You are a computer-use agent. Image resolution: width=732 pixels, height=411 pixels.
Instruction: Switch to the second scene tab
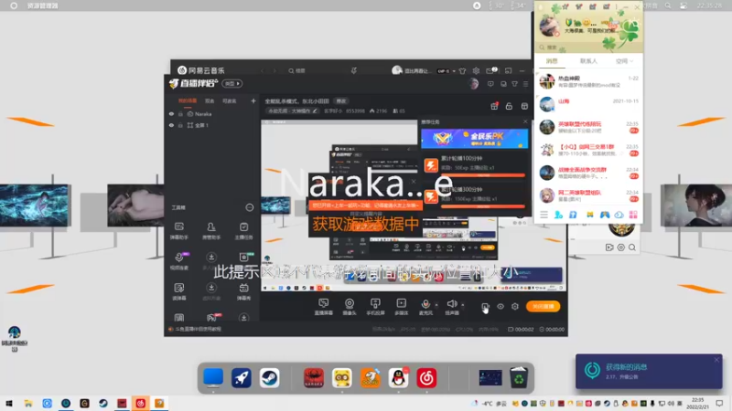[210, 100]
